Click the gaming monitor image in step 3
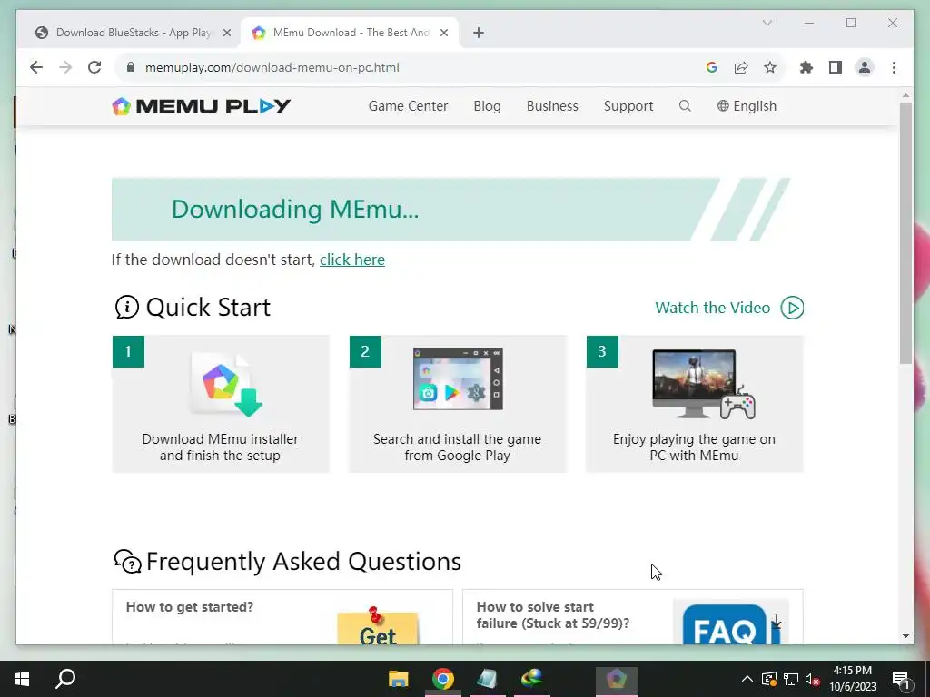This screenshot has width=930, height=697. [x=704, y=384]
